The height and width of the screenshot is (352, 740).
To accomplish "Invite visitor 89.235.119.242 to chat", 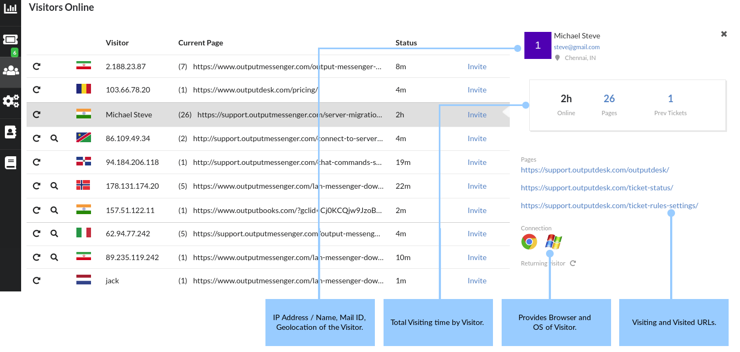I will (477, 257).
